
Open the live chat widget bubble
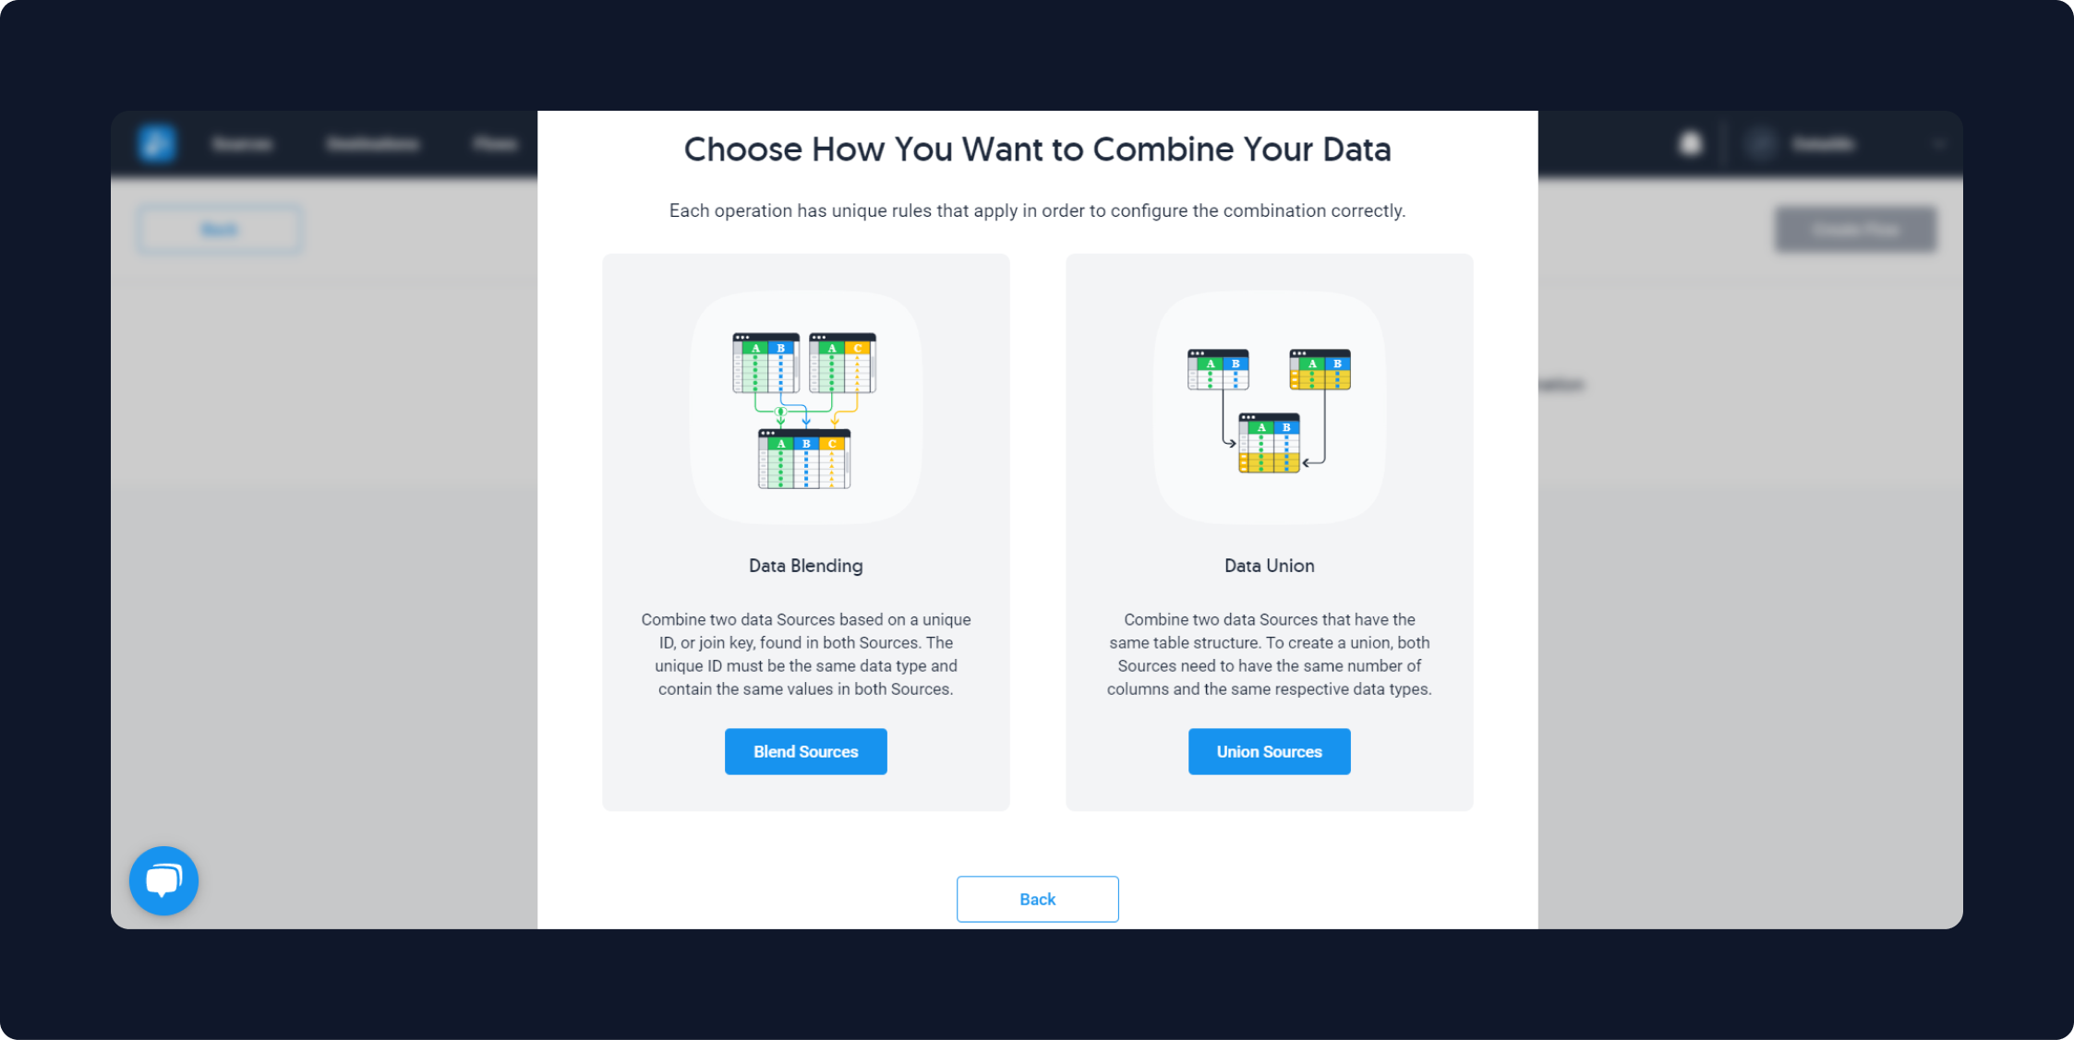(163, 880)
